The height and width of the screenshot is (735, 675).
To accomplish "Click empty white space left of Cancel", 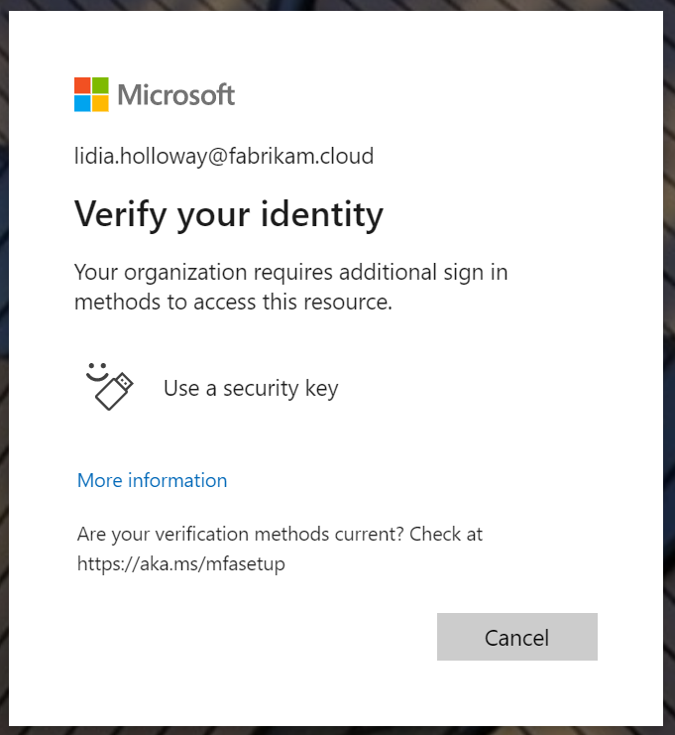I will click(248, 637).
